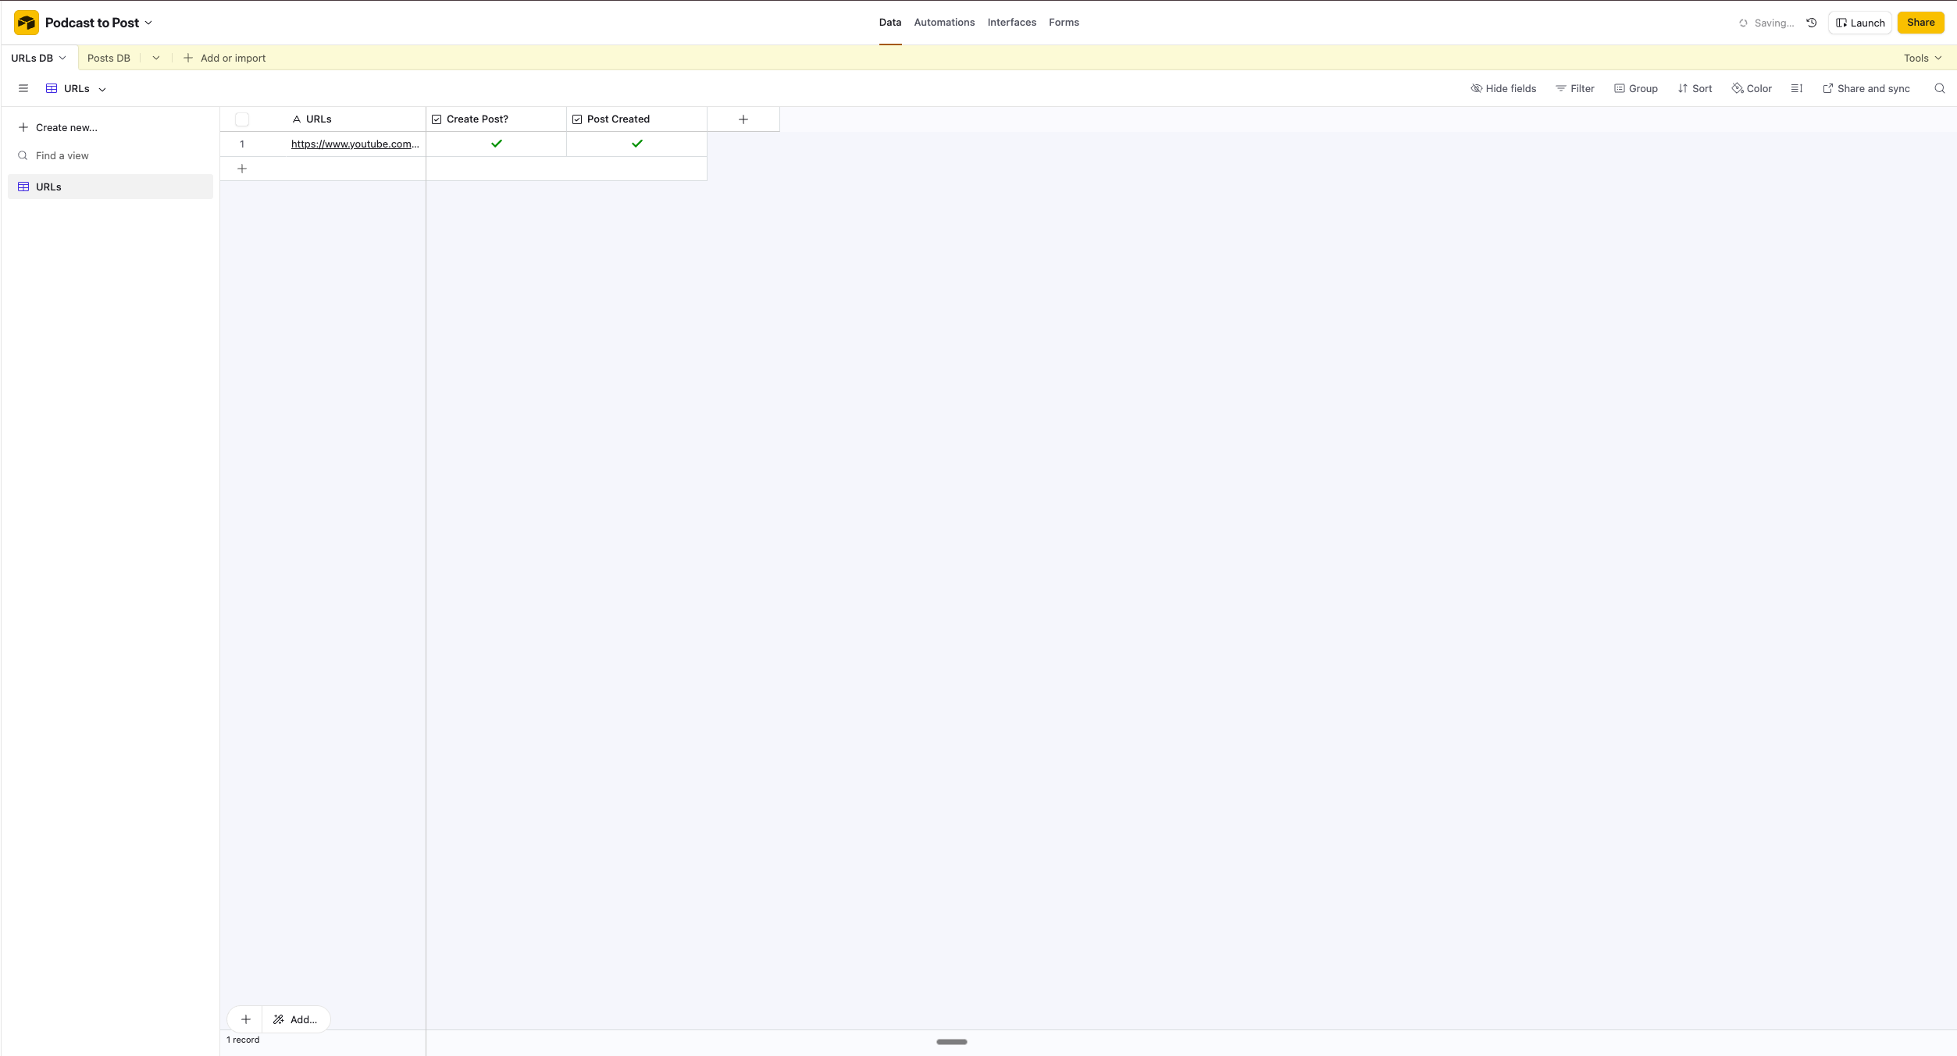The width and height of the screenshot is (1957, 1056).
Task: Click Hide fields eye icon
Action: point(1476,88)
